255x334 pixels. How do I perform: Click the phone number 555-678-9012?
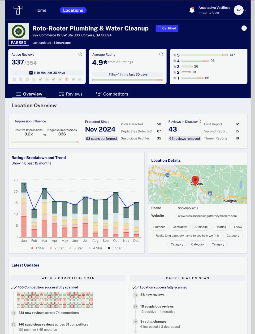point(188,208)
